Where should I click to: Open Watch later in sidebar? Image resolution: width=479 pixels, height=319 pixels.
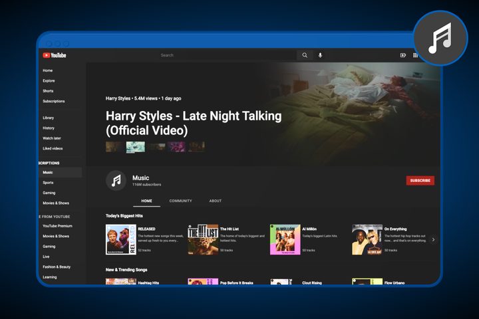tap(52, 138)
